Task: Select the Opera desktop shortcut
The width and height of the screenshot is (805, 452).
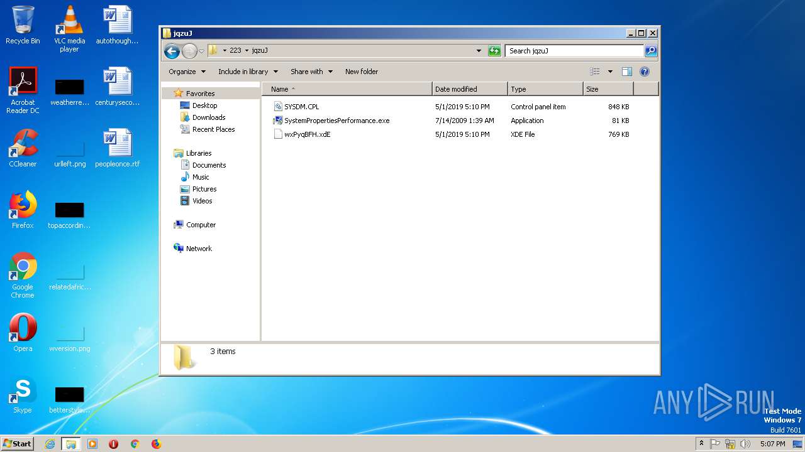Action: coord(23,333)
